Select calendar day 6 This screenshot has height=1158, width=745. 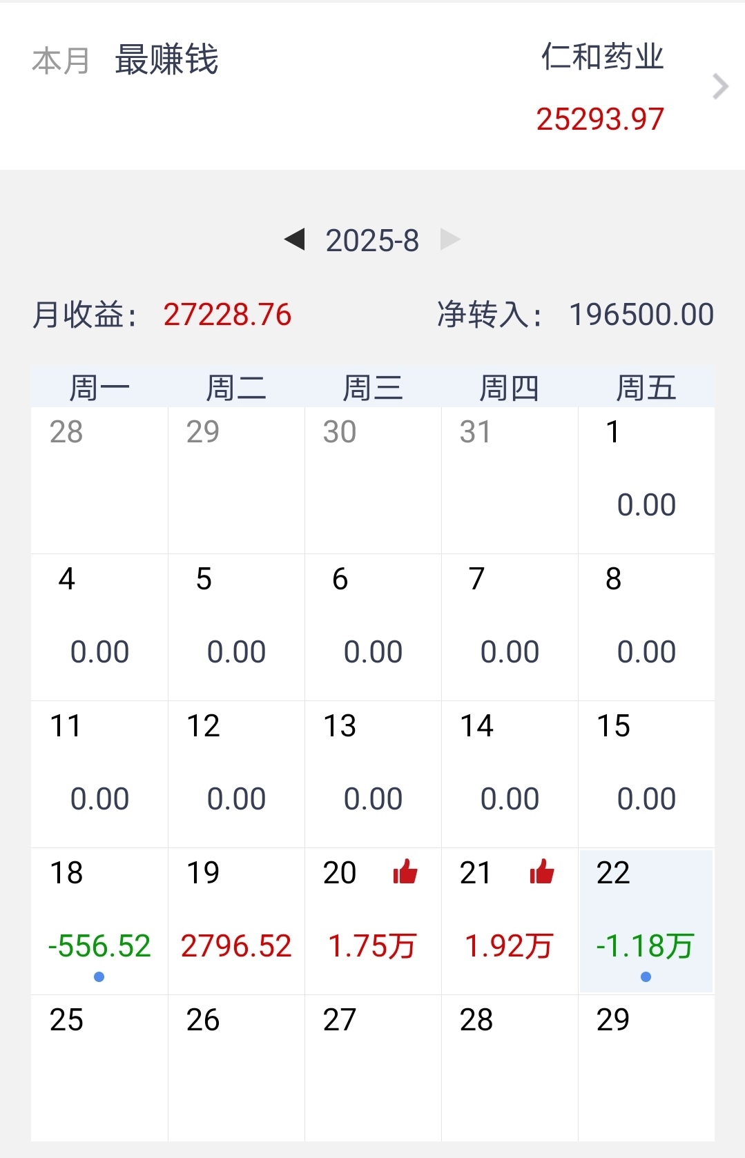[373, 627]
